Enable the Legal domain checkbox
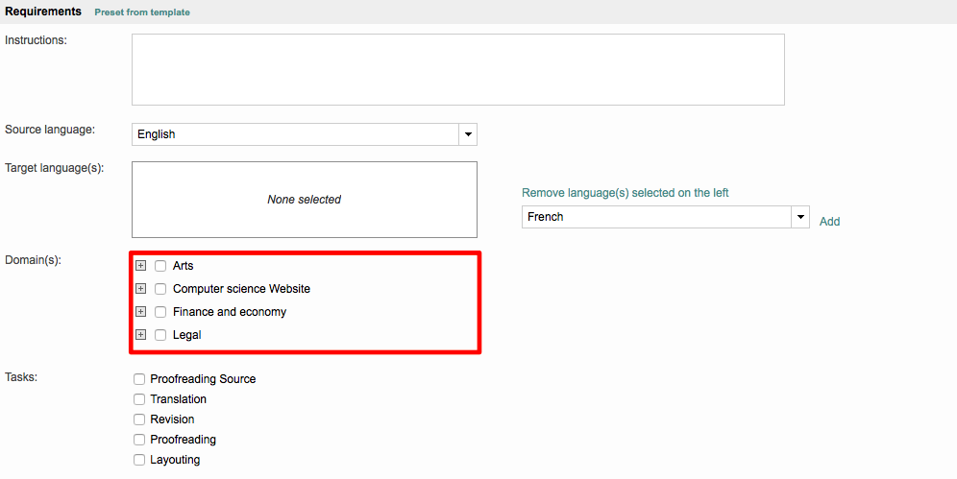 click(160, 335)
